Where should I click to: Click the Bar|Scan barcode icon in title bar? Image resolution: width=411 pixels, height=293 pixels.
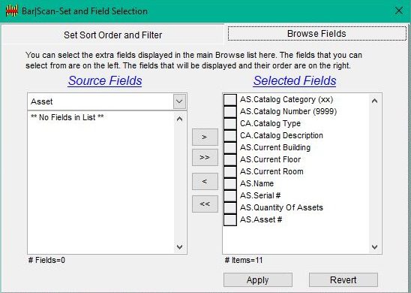[x=12, y=11]
